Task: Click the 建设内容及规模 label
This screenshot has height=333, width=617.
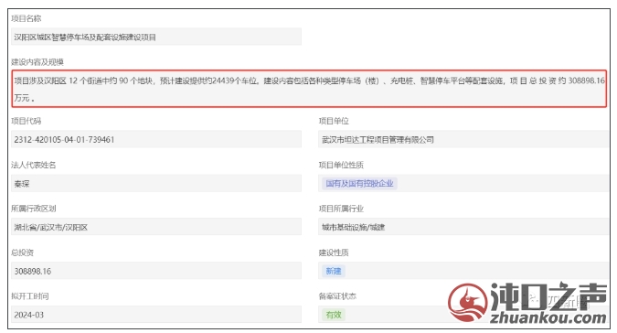Action: coord(37,62)
